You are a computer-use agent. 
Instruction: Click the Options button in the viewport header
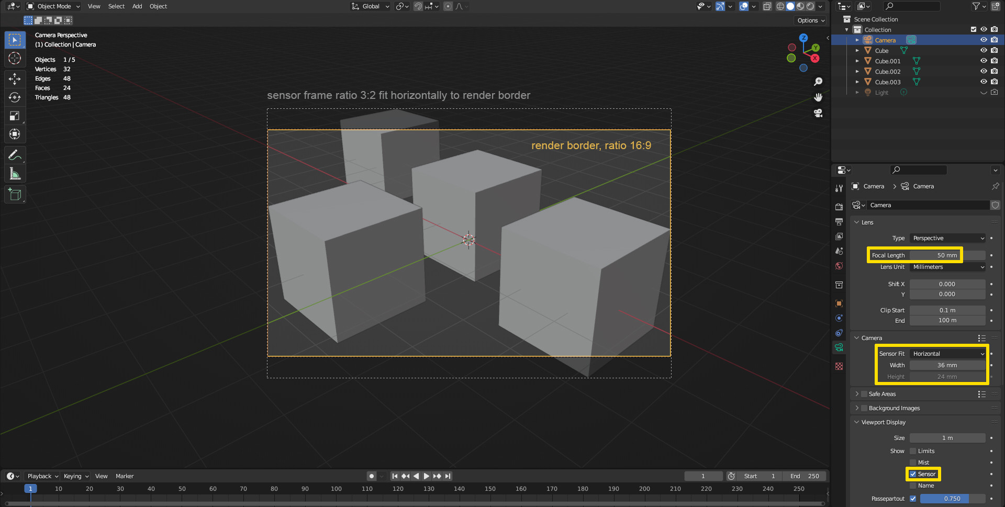pos(809,20)
